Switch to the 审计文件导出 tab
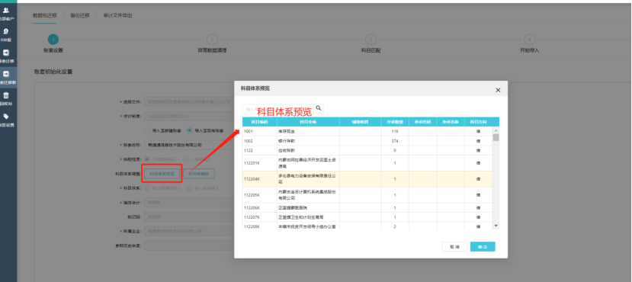This screenshot has height=282, width=632. tap(117, 15)
